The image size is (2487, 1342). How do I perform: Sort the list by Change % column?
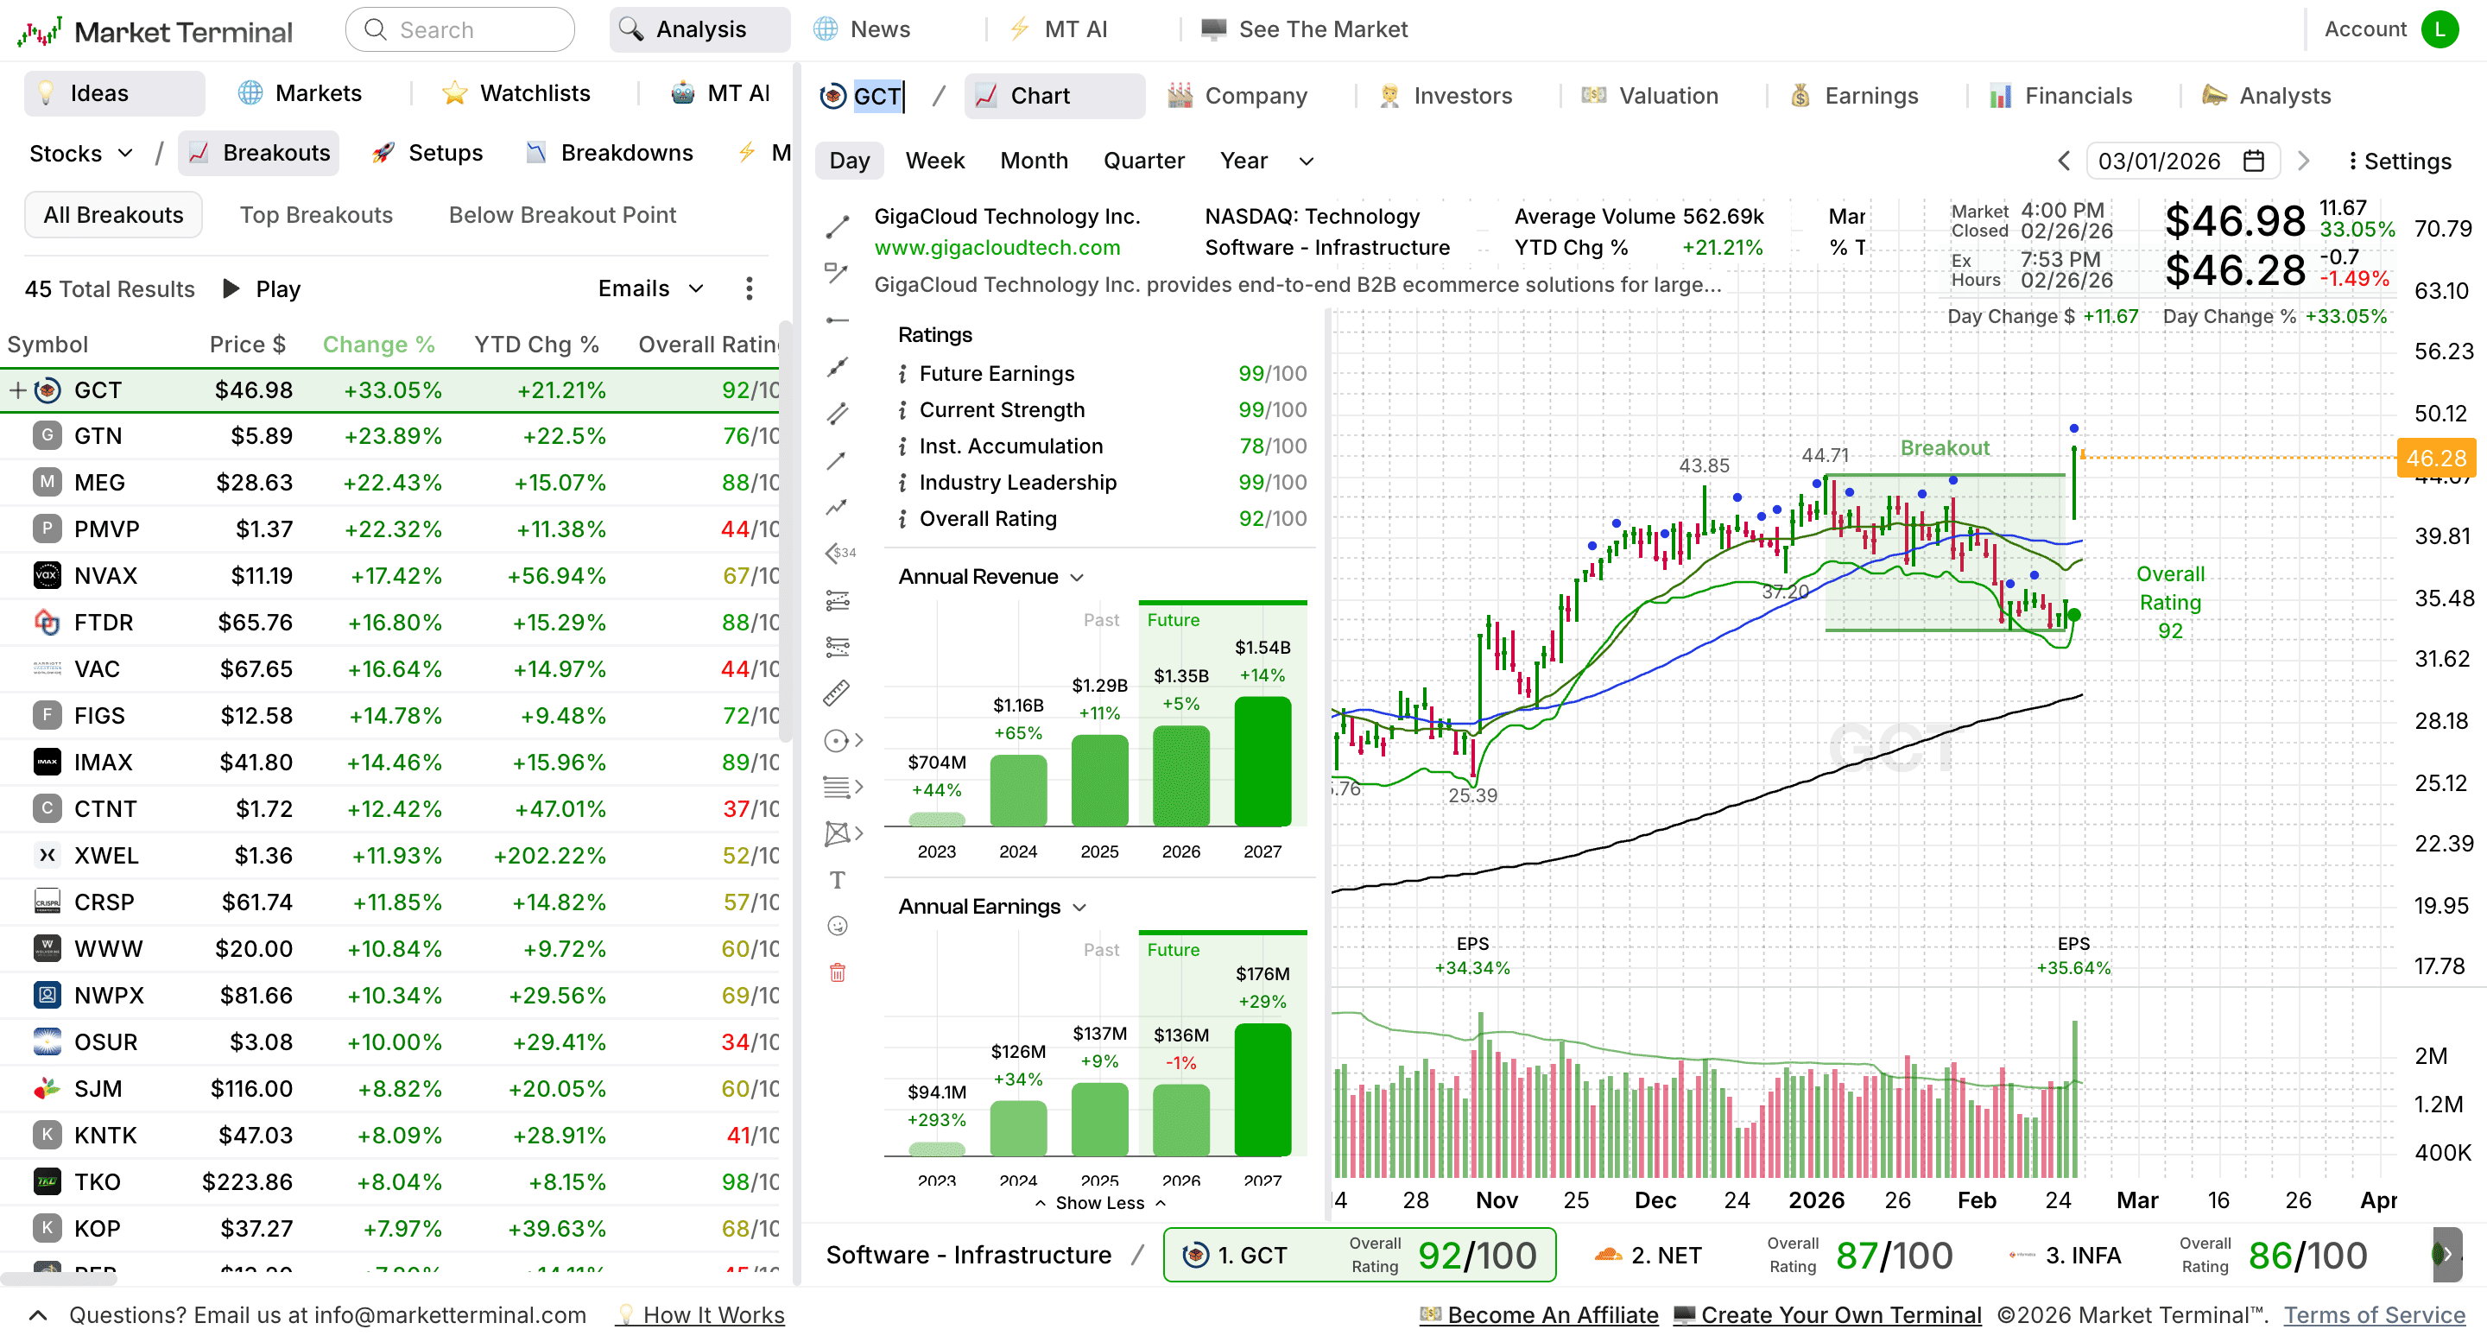click(x=378, y=345)
